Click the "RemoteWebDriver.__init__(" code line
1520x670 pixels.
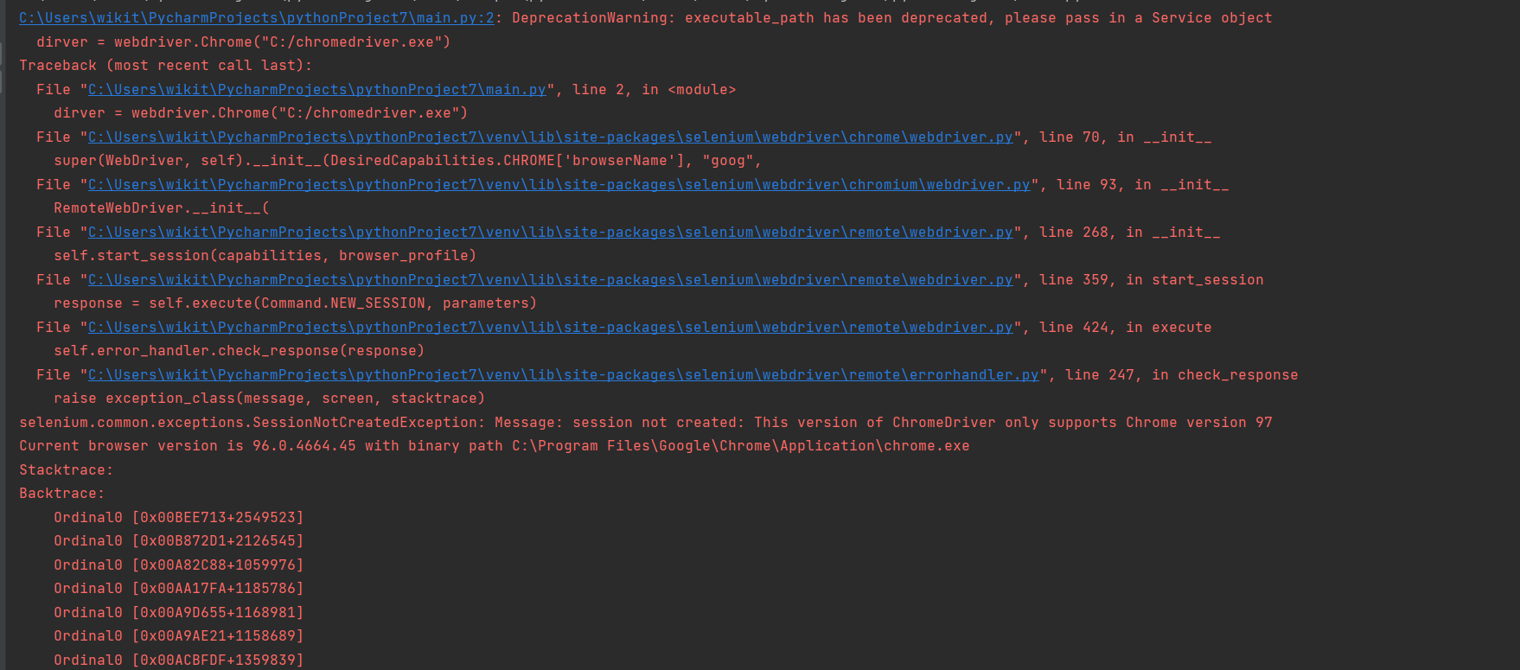click(x=161, y=208)
